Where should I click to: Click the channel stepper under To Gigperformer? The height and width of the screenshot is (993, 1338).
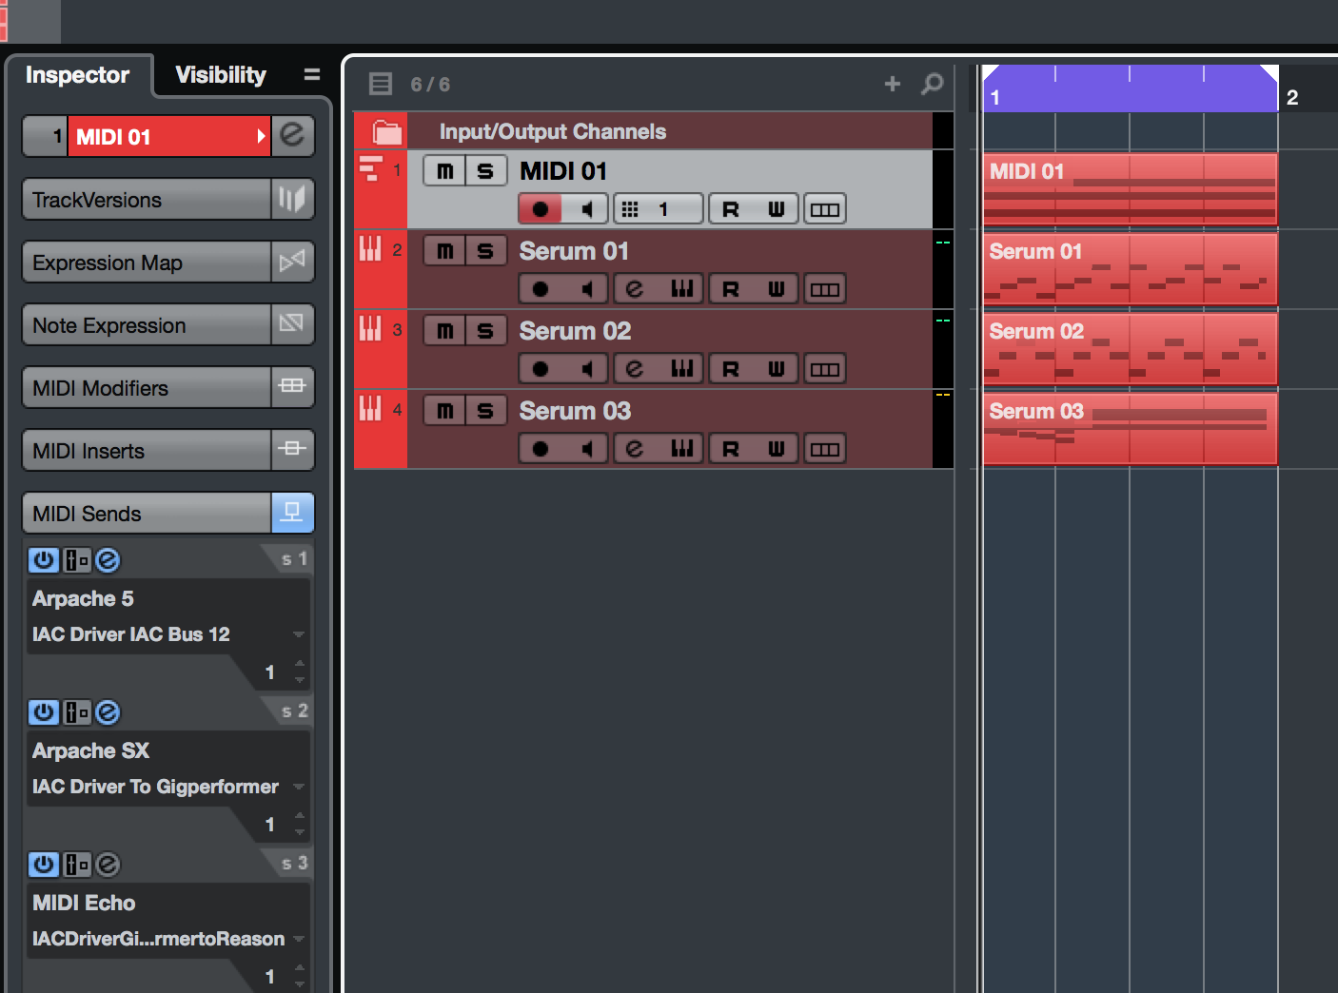pyautogui.click(x=300, y=825)
